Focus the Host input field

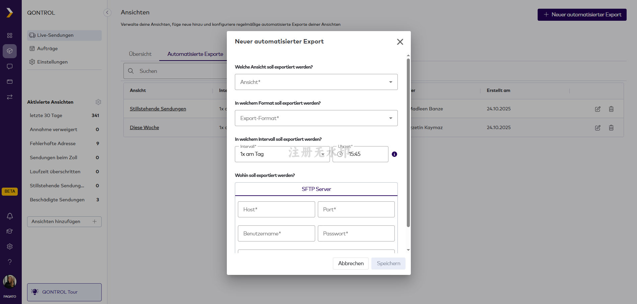tap(276, 209)
